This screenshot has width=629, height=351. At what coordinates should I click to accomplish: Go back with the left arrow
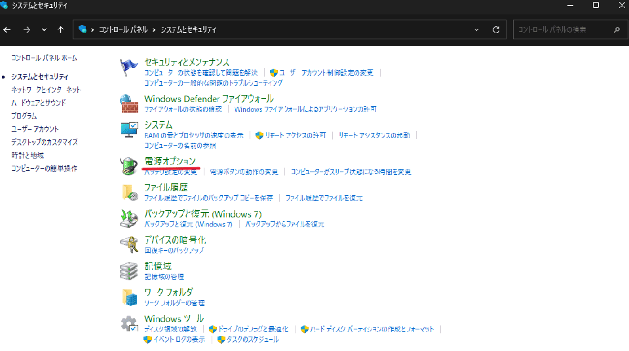(x=7, y=29)
